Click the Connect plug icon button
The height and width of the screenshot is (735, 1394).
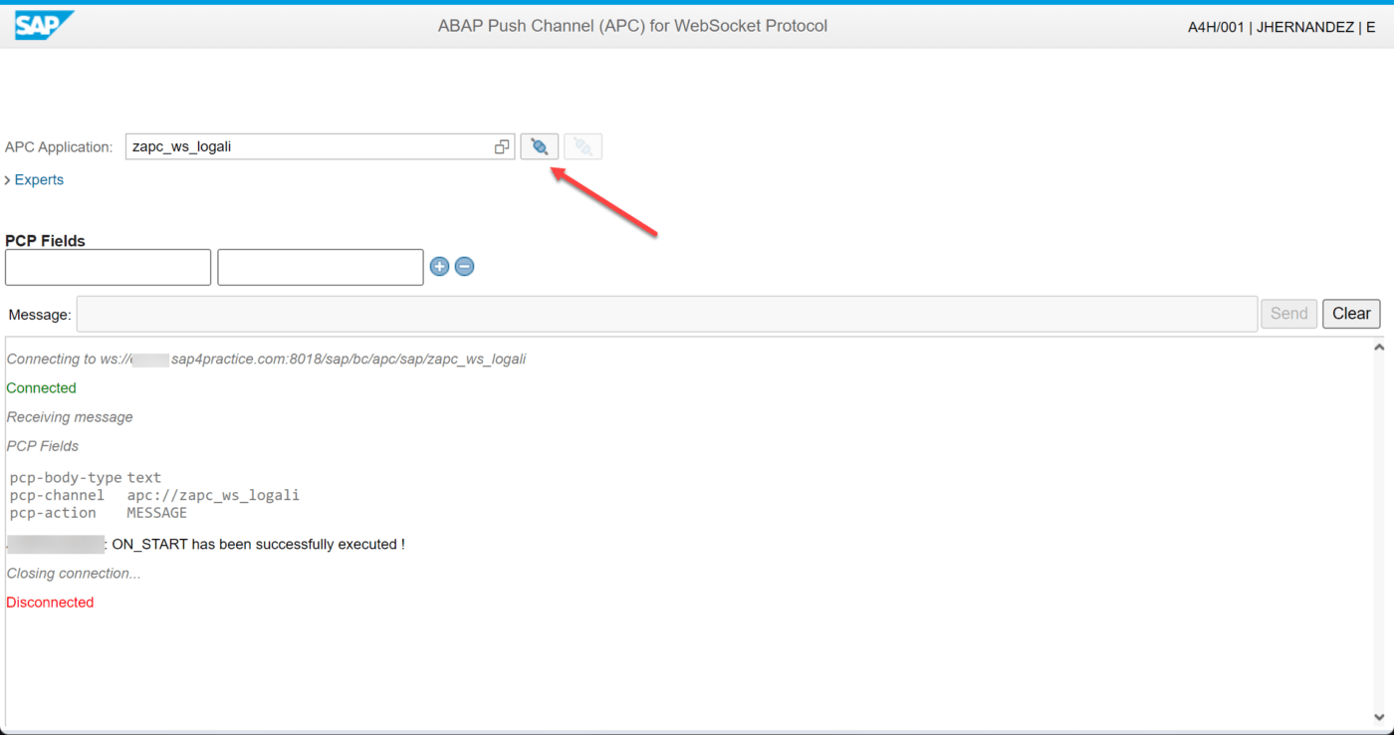pyautogui.click(x=540, y=147)
